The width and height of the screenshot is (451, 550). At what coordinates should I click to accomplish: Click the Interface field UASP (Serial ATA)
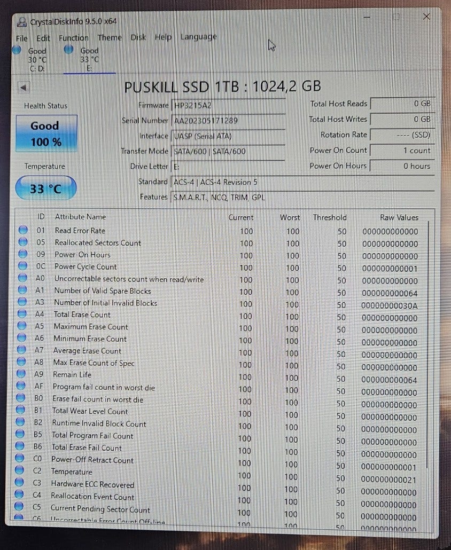[228, 136]
